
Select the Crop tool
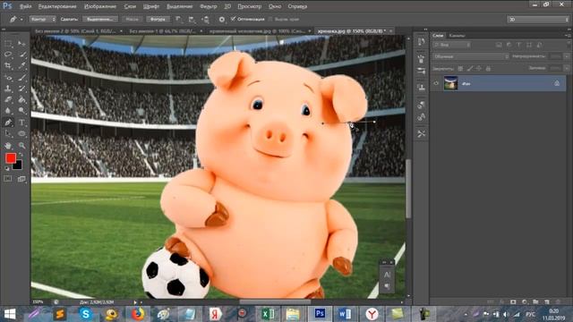click(x=8, y=65)
